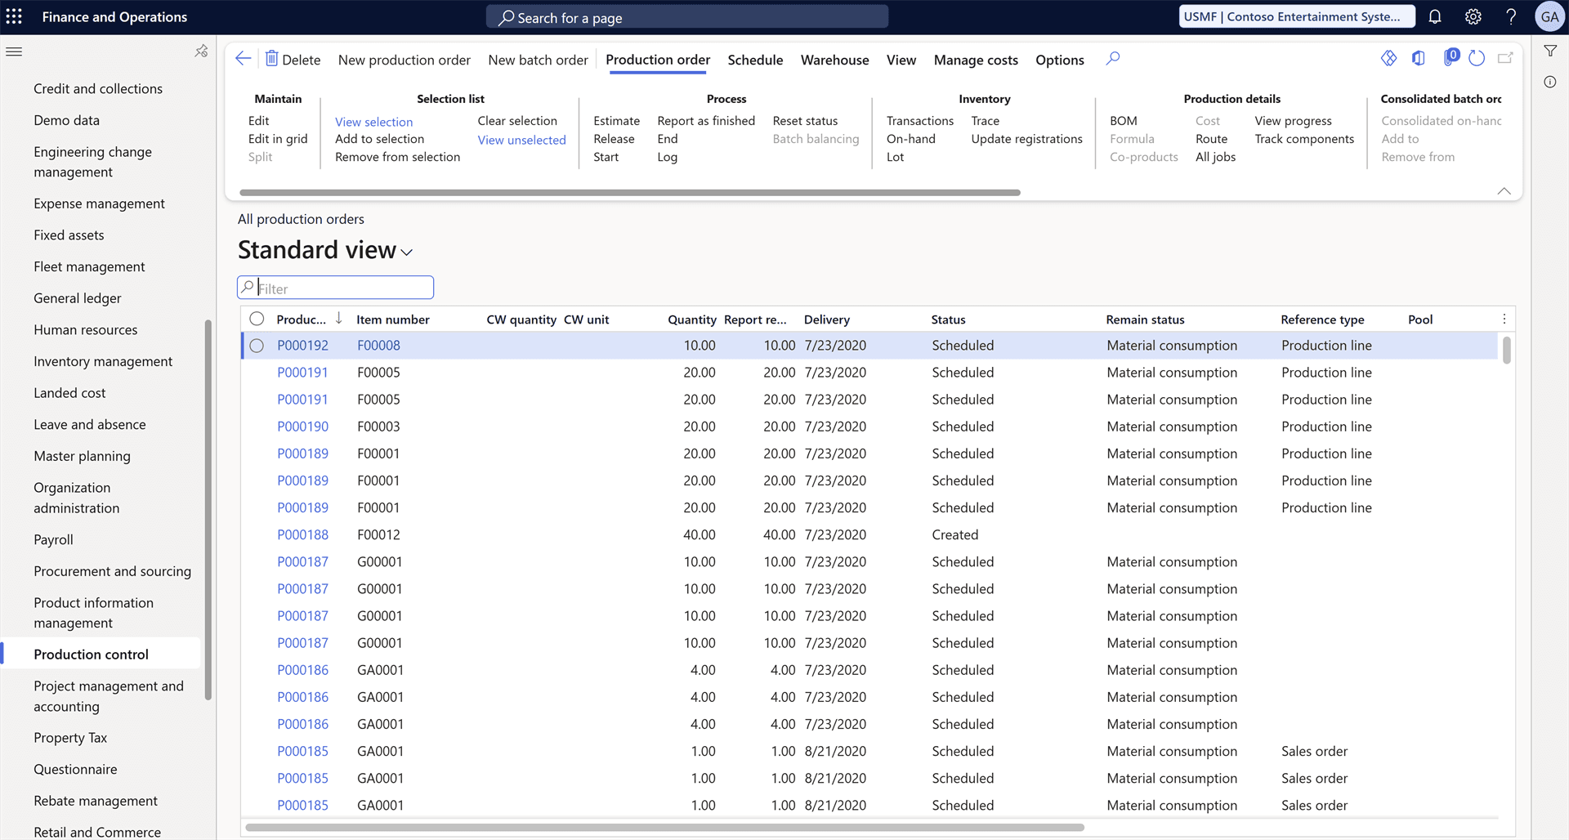Screen dimensions: 1569x840
Task: Click Report as finished
Action: (706, 121)
